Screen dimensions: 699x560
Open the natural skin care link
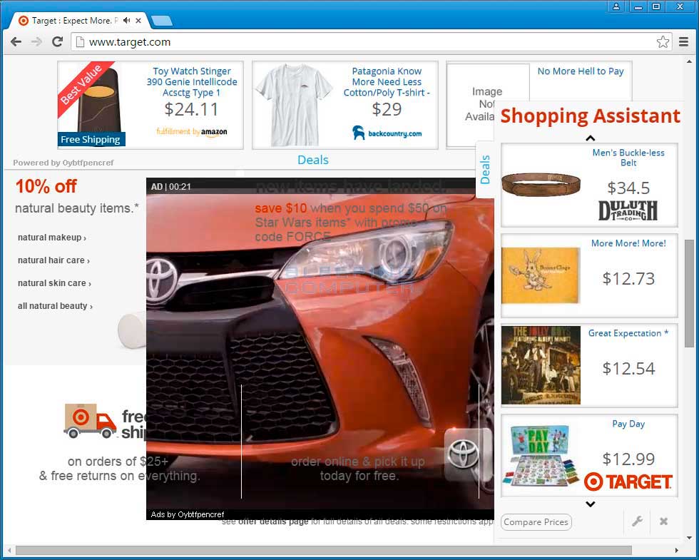click(x=54, y=283)
